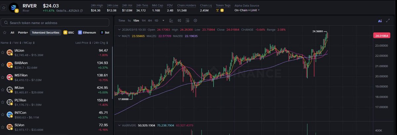Click the MA(7) value 23.59465
This screenshot has height=135, width=397.
pyautogui.click(x=138, y=36)
